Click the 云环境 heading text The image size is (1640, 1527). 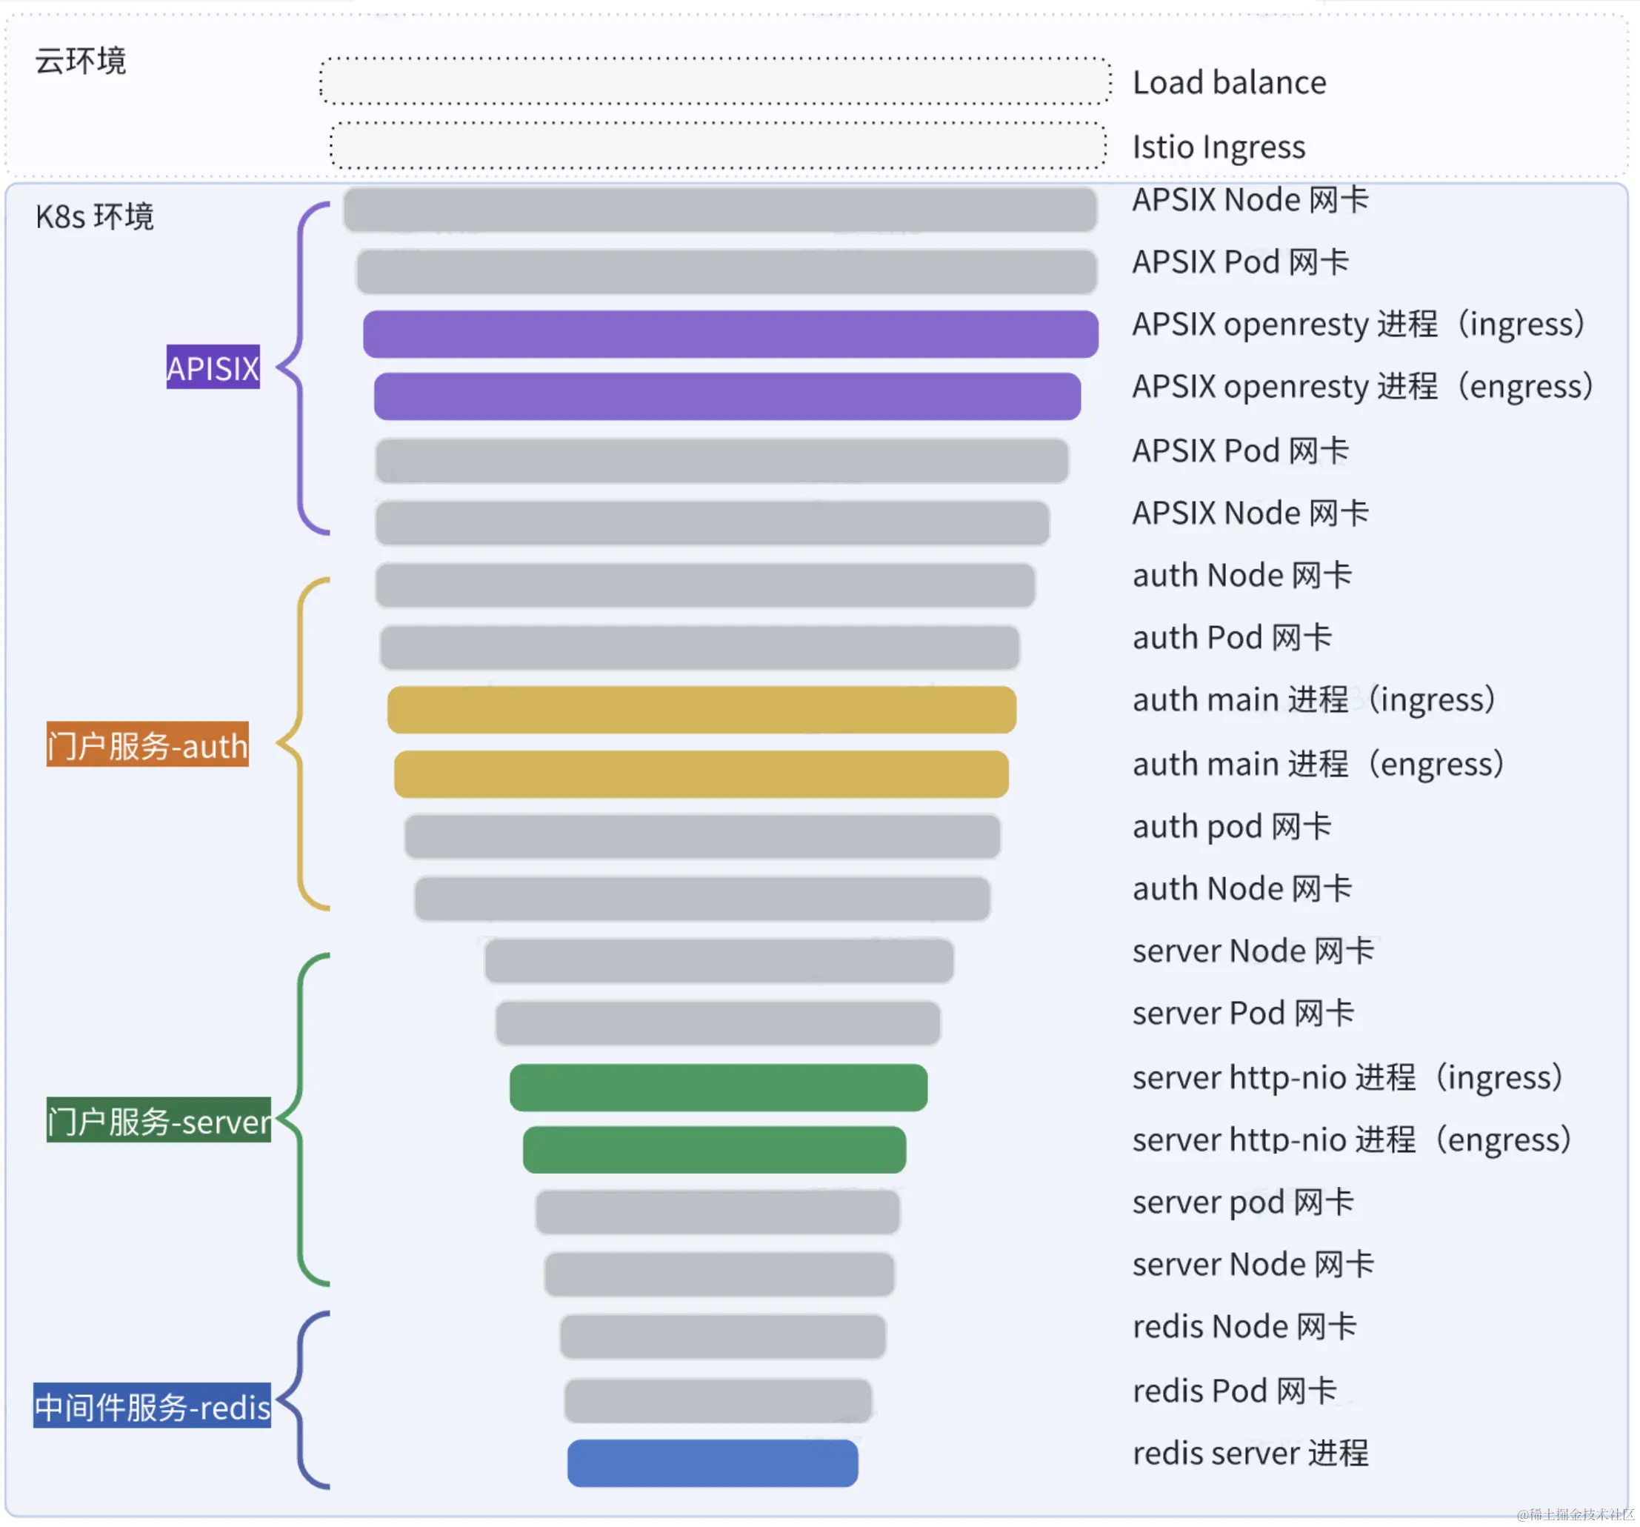pos(80,61)
